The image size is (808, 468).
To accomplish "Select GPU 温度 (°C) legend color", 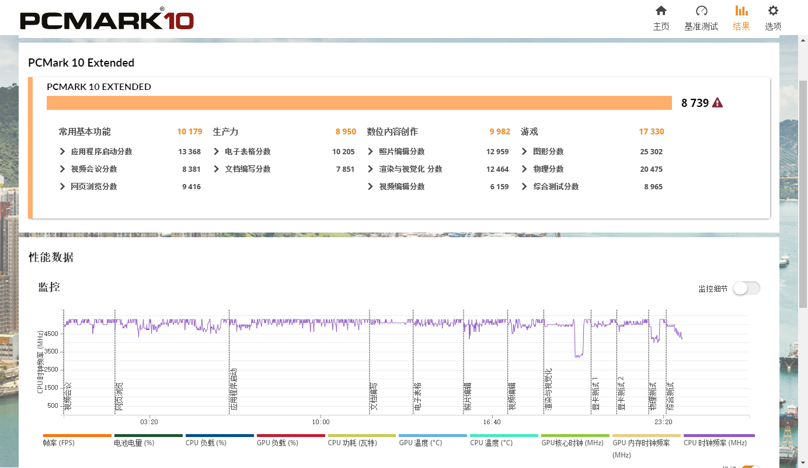I will [x=433, y=435].
